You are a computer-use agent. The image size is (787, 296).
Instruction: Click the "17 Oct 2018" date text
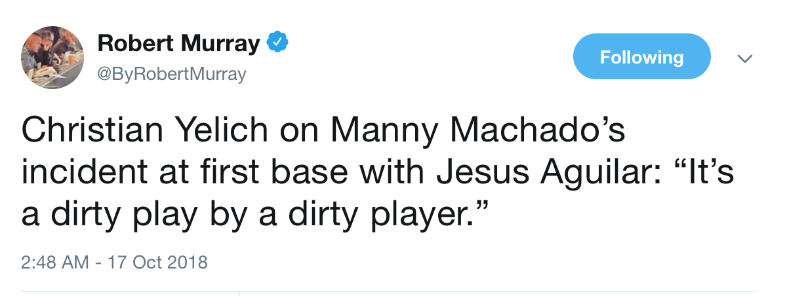click(x=159, y=263)
